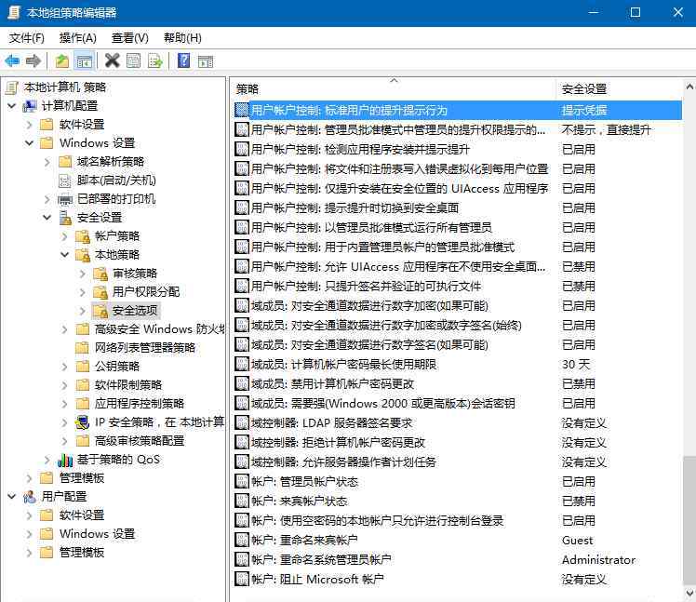
Task: Click the 已部署的打印机 printer icon
Action: tap(65, 199)
